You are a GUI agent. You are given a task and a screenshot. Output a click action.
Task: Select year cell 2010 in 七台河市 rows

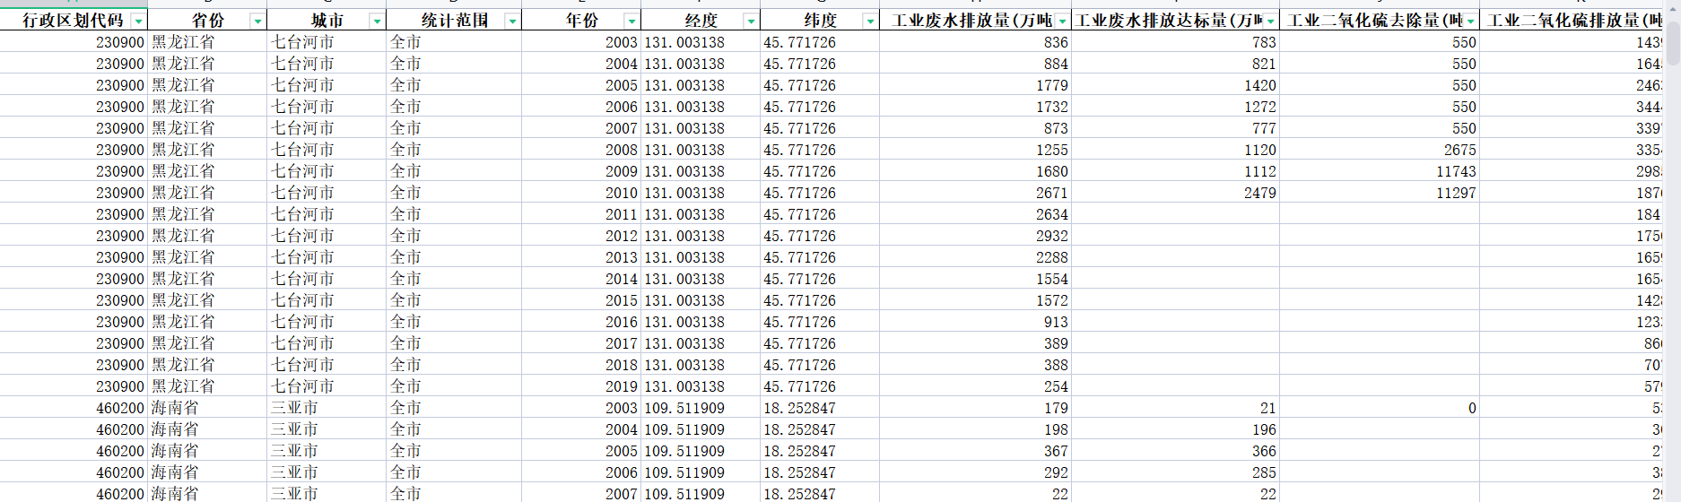pyautogui.click(x=581, y=193)
